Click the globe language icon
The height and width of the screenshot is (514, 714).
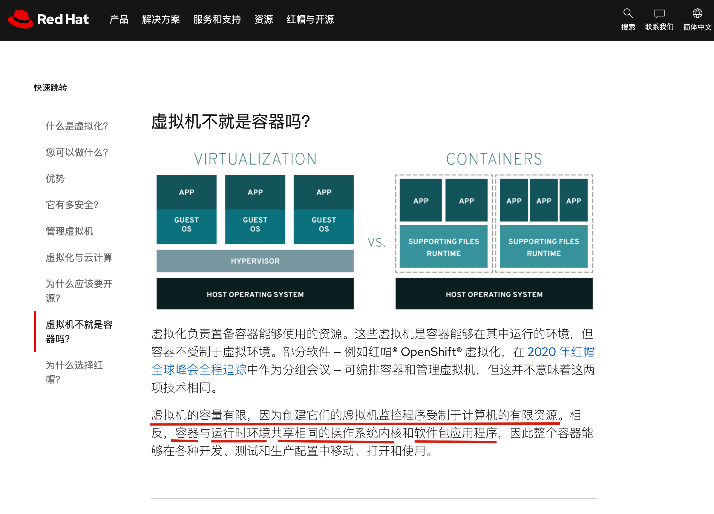pyautogui.click(x=697, y=13)
